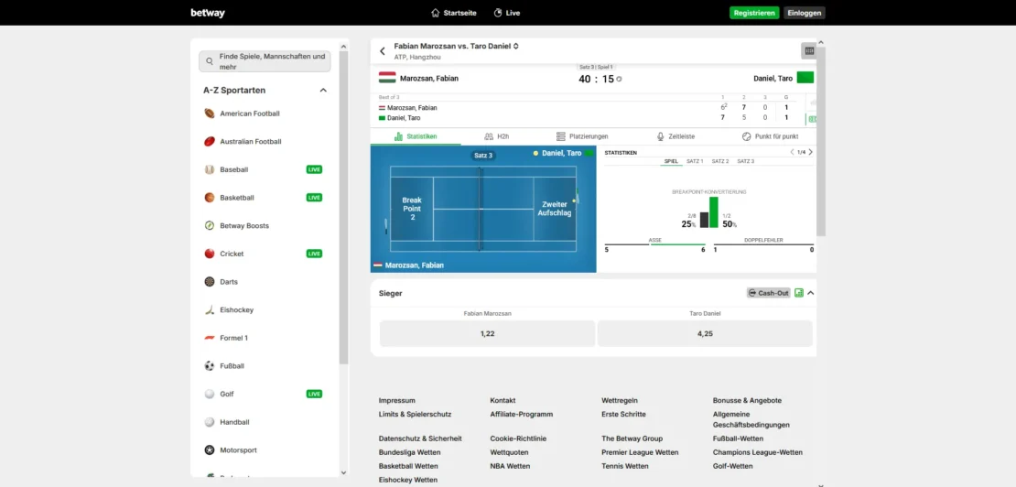
Task: Switch to the Zeitleiste tab
Action: (x=676, y=136)
